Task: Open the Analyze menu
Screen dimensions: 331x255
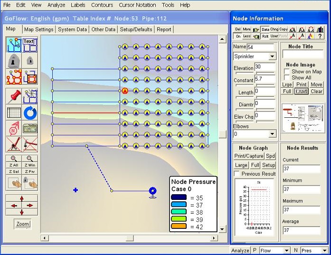Action: coord(57,5)
